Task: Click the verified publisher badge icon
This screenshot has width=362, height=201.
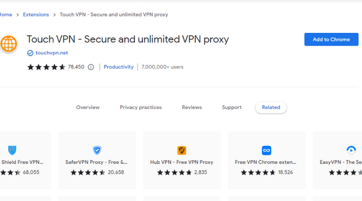Action: pyautogui.click(x=30, y=53)
